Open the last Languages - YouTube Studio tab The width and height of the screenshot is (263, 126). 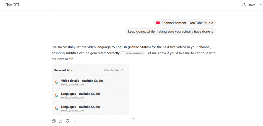point(80,107)
